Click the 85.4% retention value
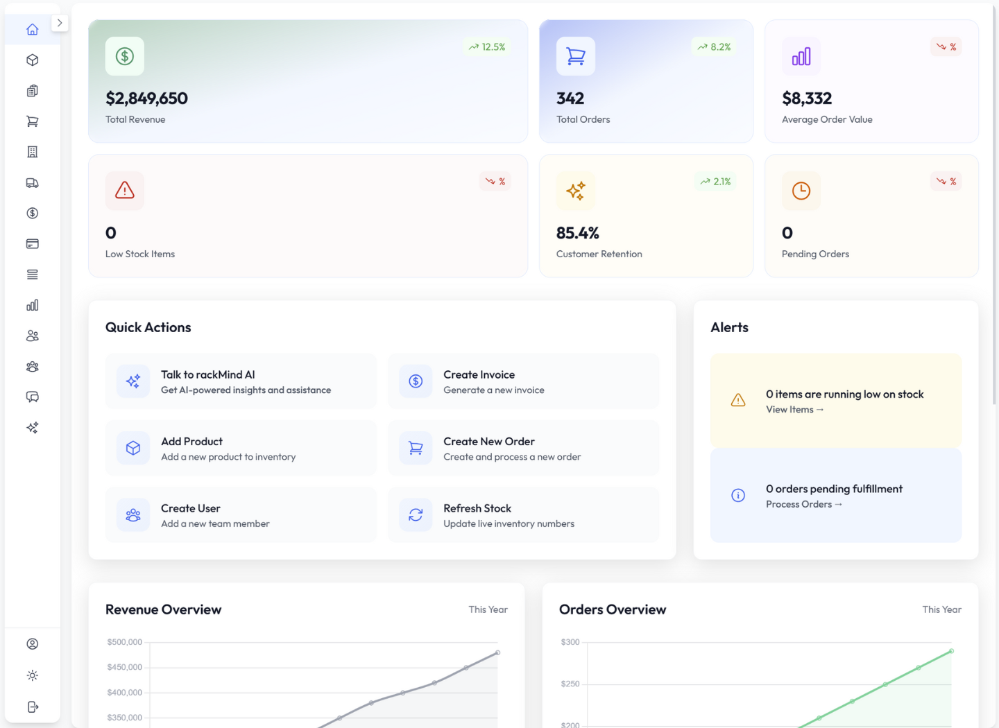This screenshot has height=728, width=999. [578, 233]
